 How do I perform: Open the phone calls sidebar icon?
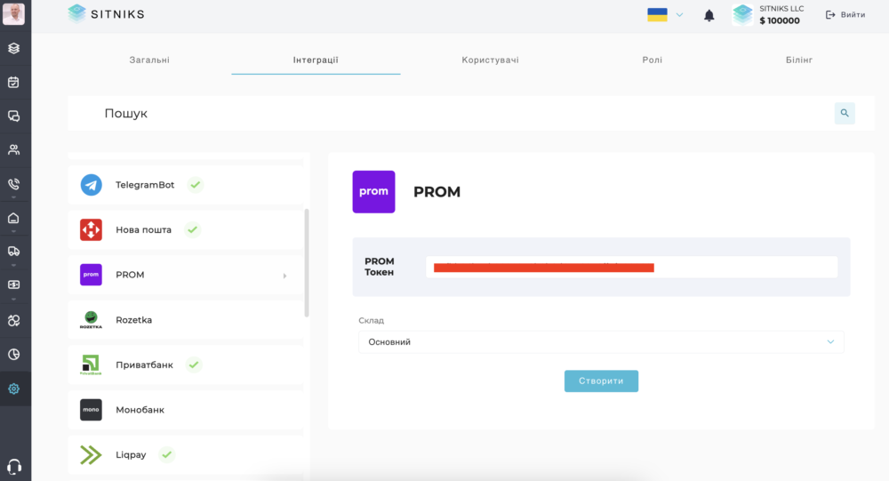click(13, 184)
